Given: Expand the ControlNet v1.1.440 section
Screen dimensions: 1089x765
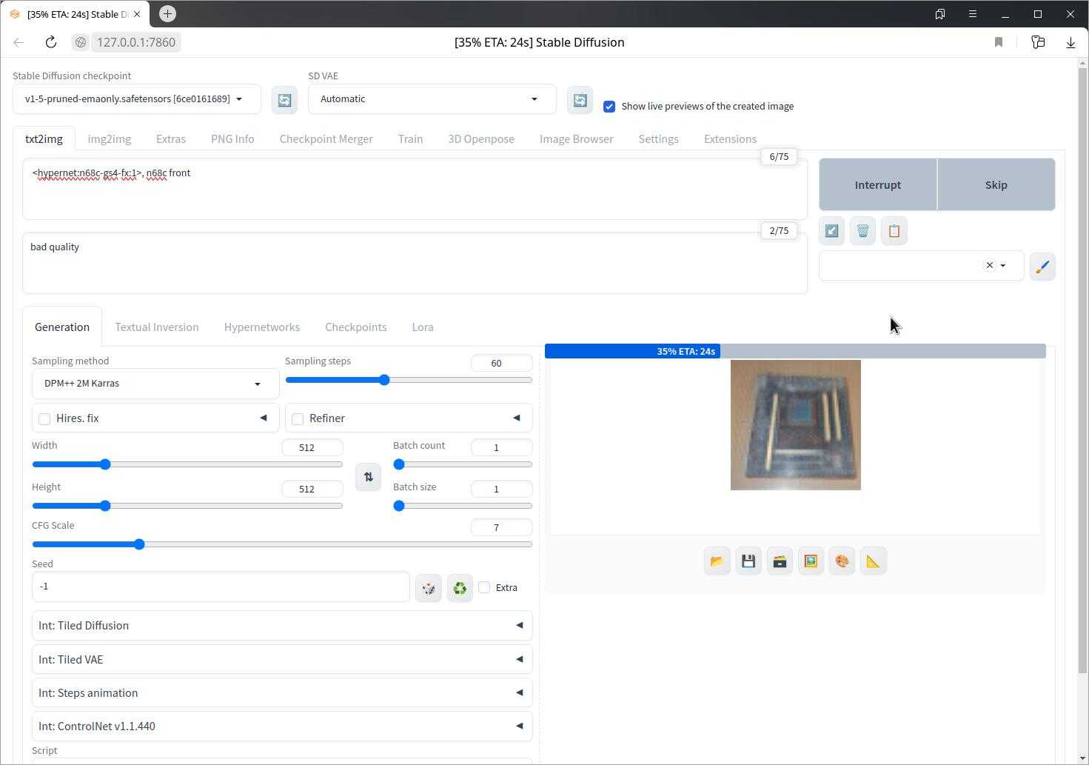Looking at the screenshot, I should (281, 726).
